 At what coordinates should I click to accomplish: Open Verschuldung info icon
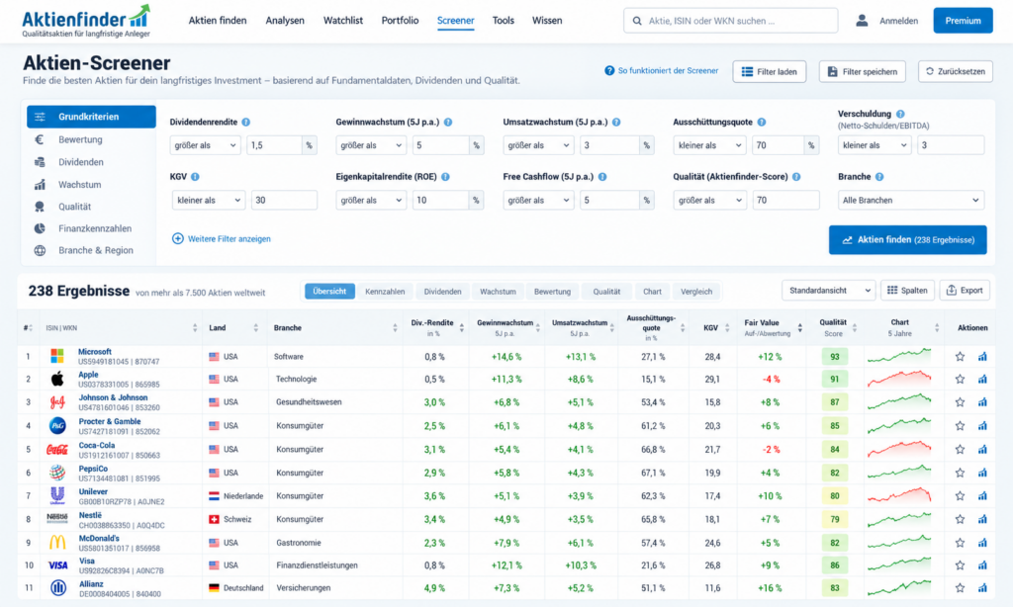point(900,114)
